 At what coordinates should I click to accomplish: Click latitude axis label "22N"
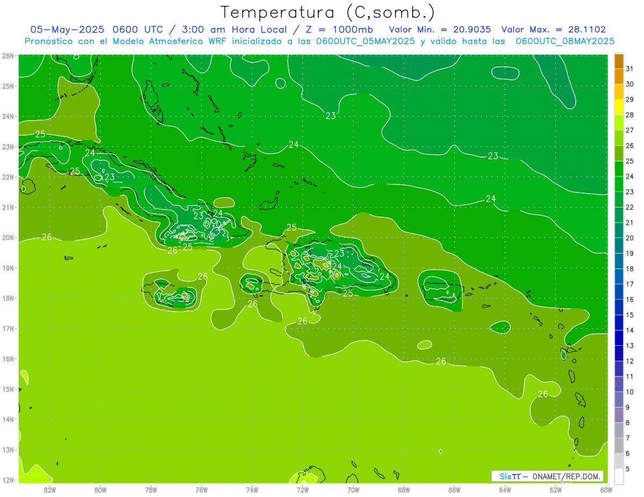pos(8,177)
